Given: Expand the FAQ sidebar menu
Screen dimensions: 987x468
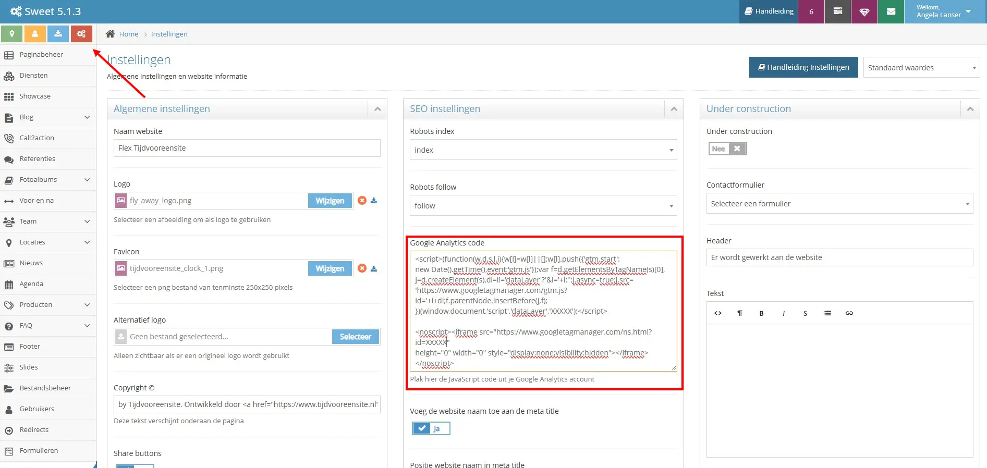Looking at the screenshot, I should (x=48, y=326).
